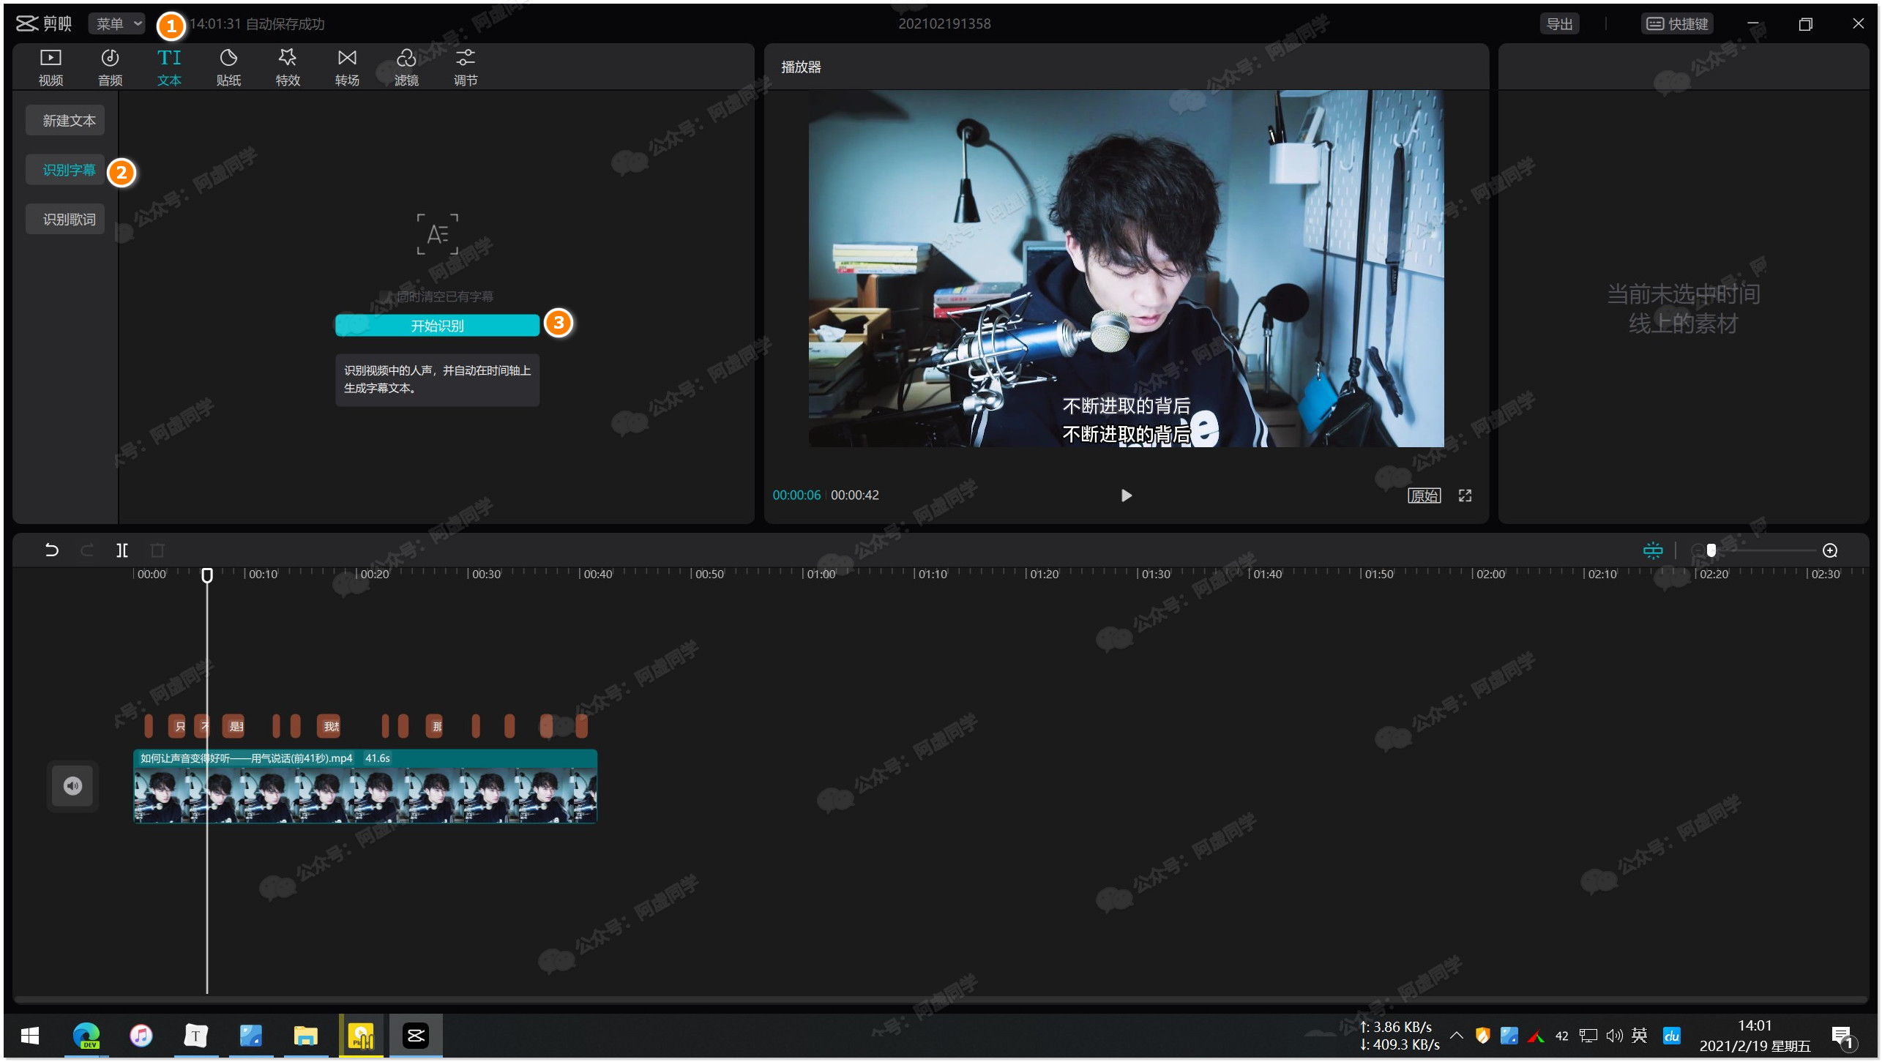Open the 视频 media panel
This screenshot has height=1062, width=1882.
(x=51, y=67)
